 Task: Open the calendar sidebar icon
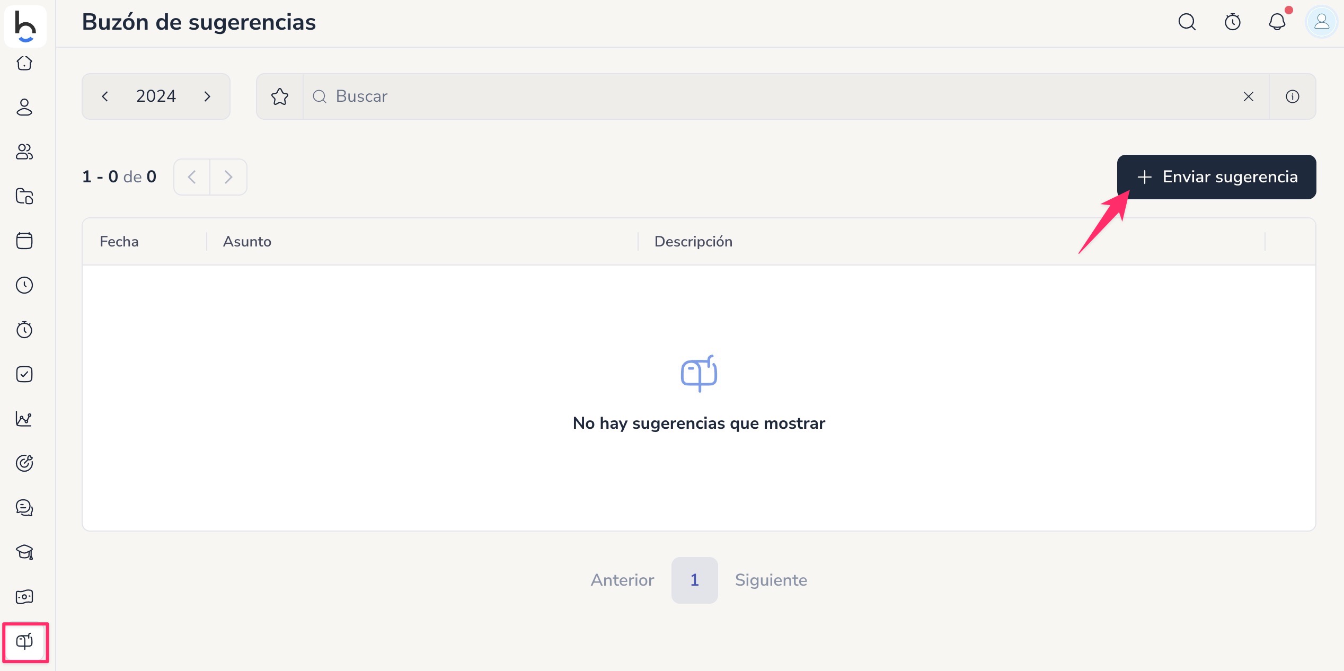click(24, 241)
